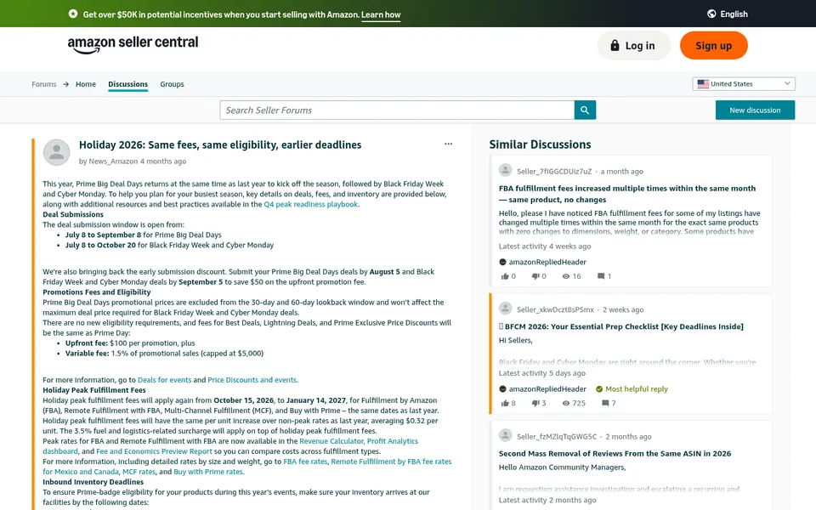Click the comments icon on BFCM 2026 discussion
The image size is (816, 510).
point(605,403)
